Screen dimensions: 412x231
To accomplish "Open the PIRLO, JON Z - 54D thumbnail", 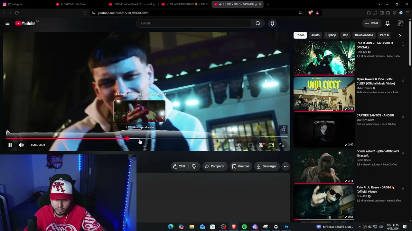I will (x=324, y=58).
